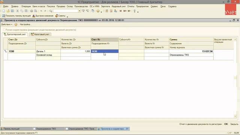Click the Быстрое освоение button
Viewport: 240px width, 135px height.
[x=43, y=16]
